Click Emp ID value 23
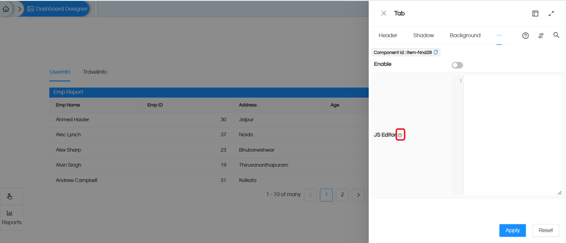This screenshot has height=243, width=566. [x=223, y=150]
